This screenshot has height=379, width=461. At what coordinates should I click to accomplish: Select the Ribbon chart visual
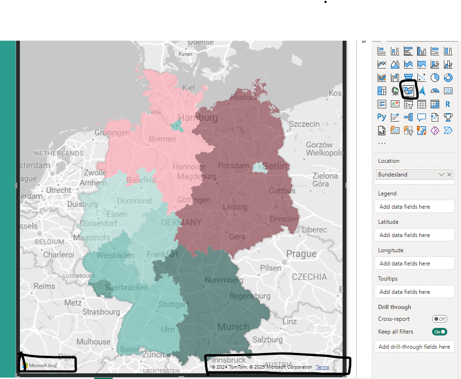tap(381, 78)
